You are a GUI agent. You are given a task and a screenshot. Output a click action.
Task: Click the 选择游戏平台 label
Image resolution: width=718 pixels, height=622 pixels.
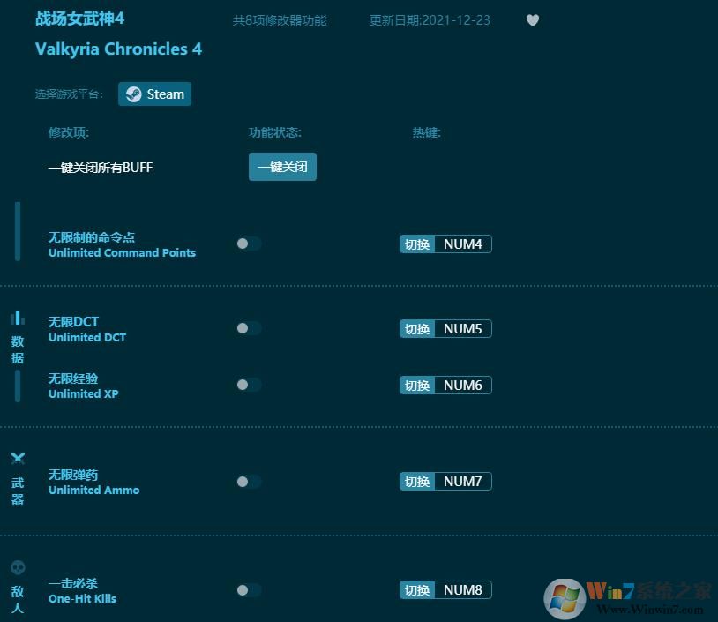point(69,94)
